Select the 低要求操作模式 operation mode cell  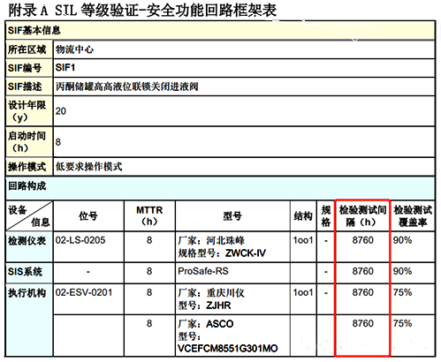coord(244,167)
